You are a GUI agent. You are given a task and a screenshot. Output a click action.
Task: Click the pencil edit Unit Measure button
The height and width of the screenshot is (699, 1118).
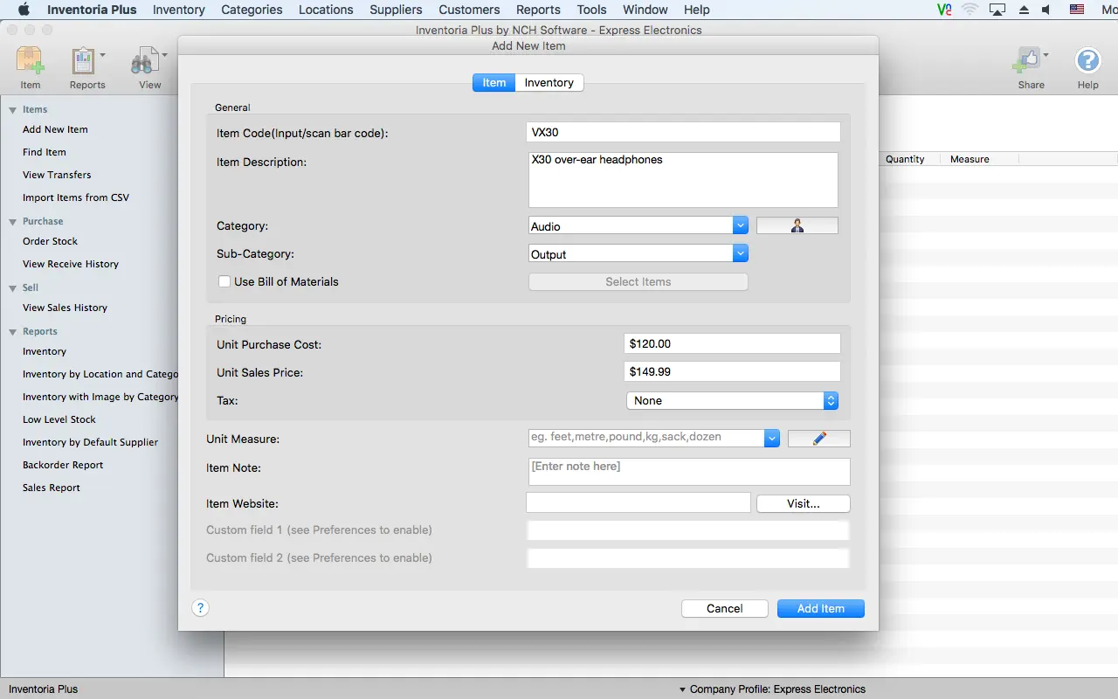click(818, 439)
